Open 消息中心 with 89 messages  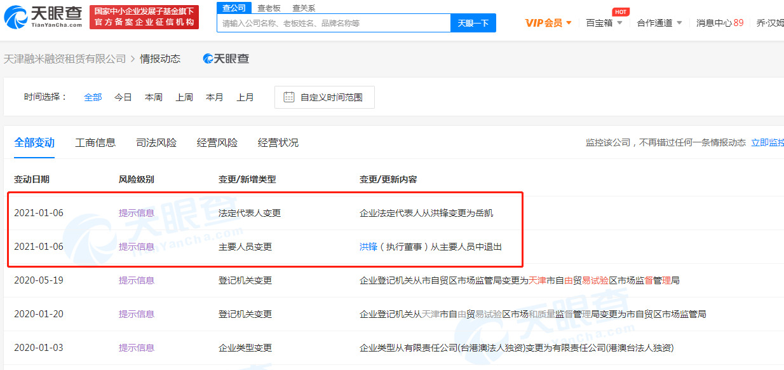pyautogui.click(x=720, y=23)
